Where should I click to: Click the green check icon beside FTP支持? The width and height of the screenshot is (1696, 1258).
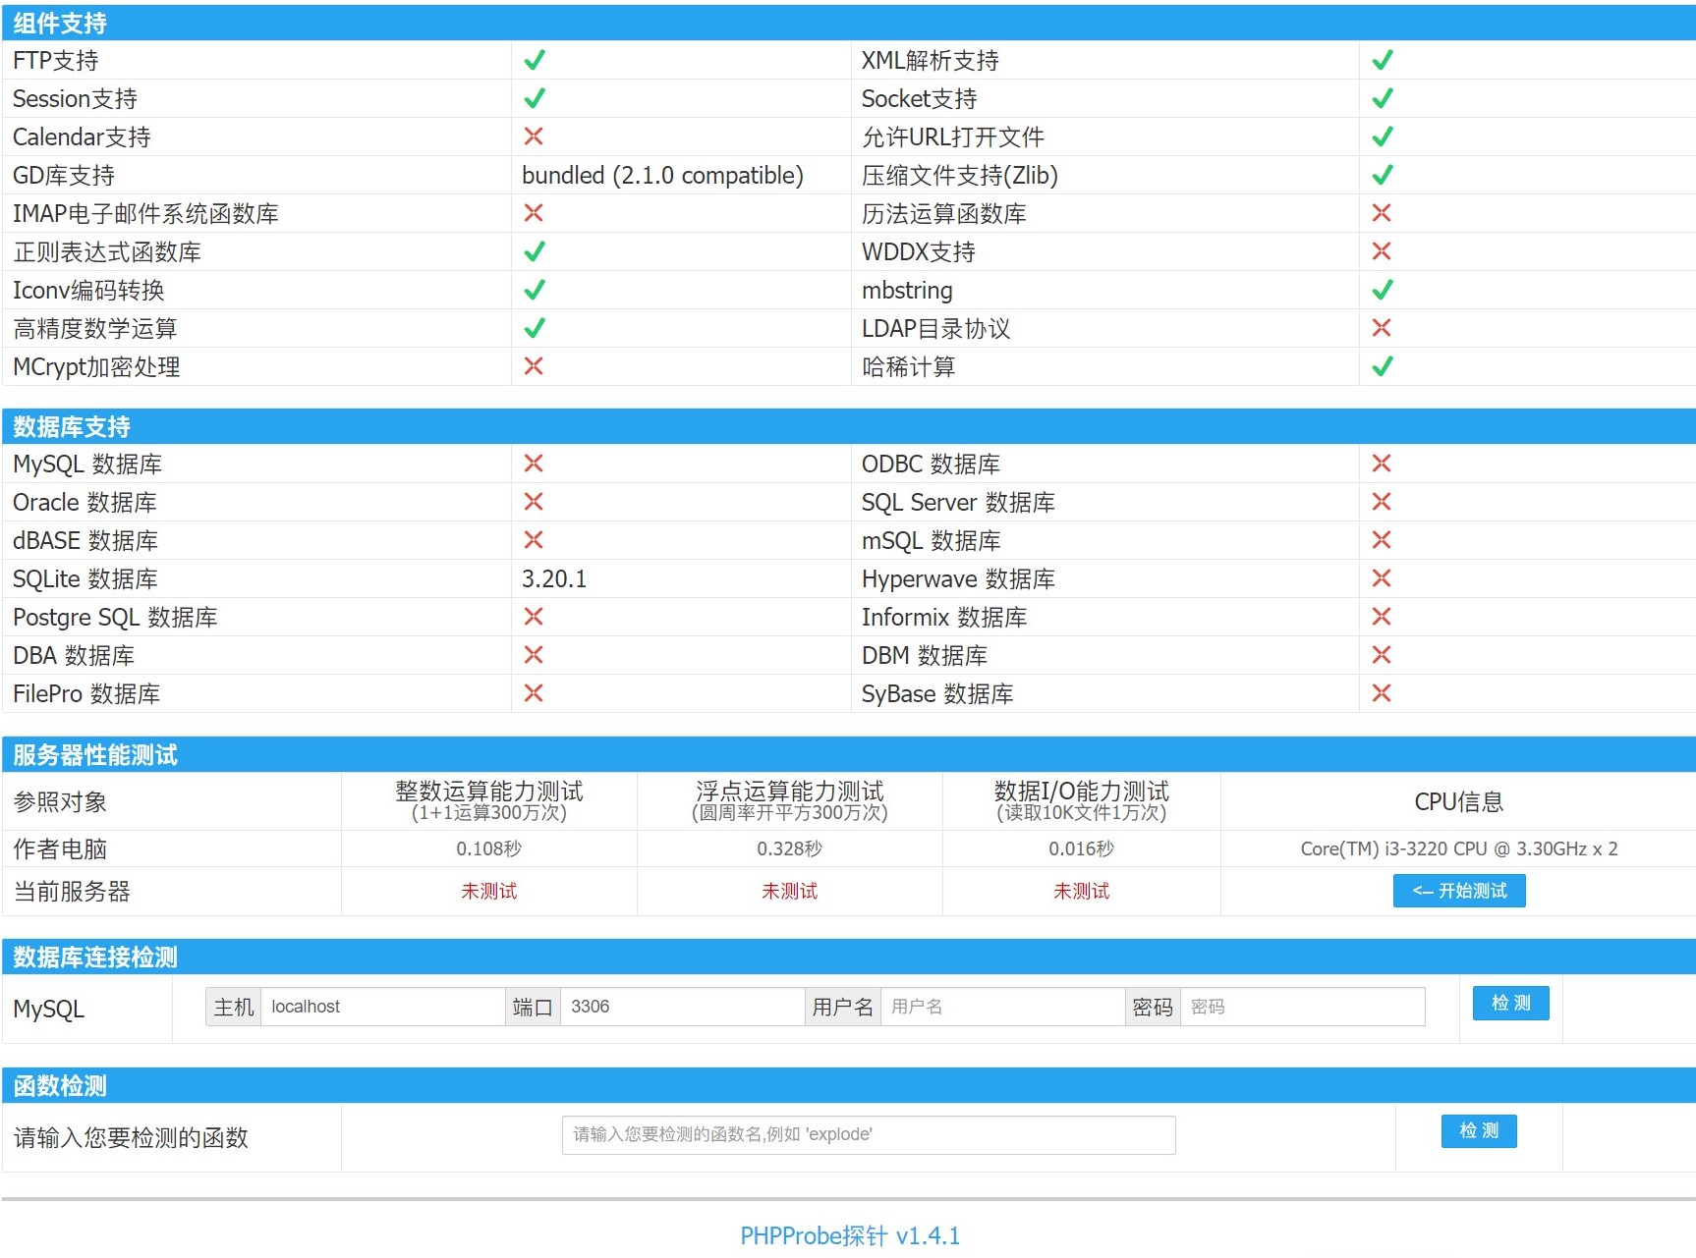coord(534,60)
